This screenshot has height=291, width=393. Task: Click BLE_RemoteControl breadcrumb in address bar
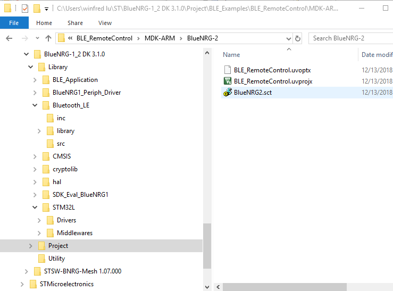104,38
